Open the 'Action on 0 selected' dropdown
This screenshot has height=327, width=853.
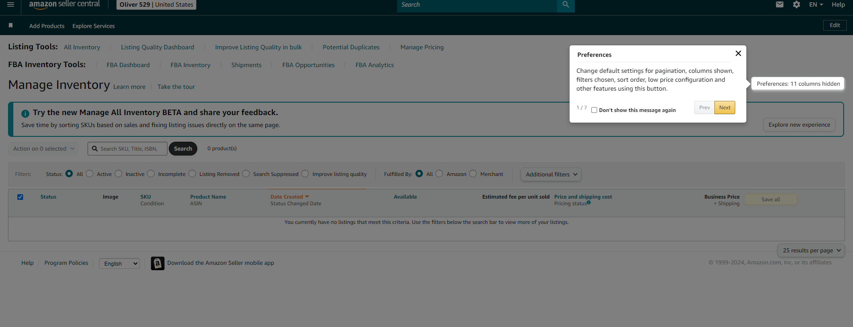[44, 149]
